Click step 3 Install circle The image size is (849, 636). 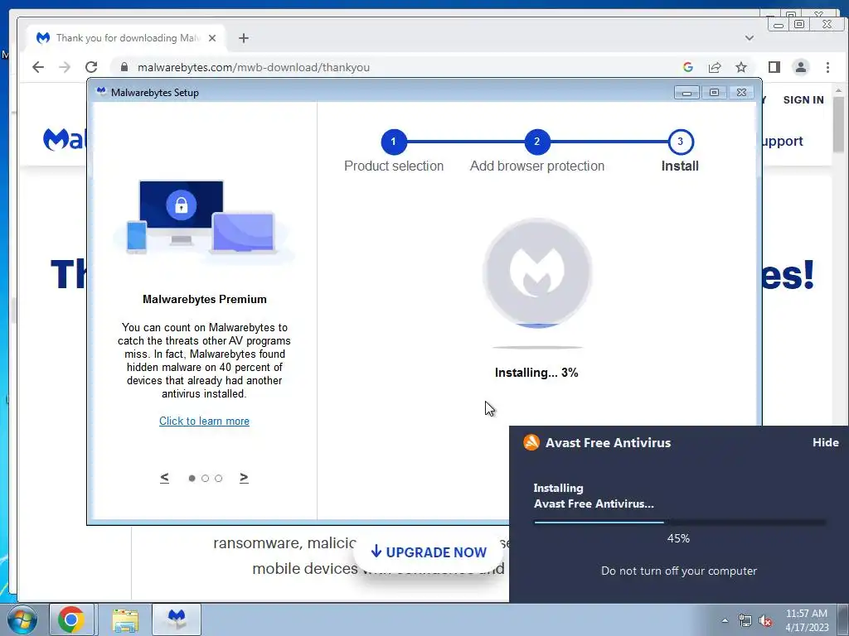681,142
